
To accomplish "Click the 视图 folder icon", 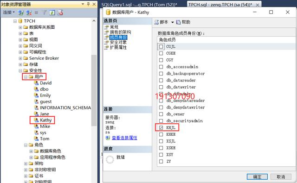I will tap(26, 39).
